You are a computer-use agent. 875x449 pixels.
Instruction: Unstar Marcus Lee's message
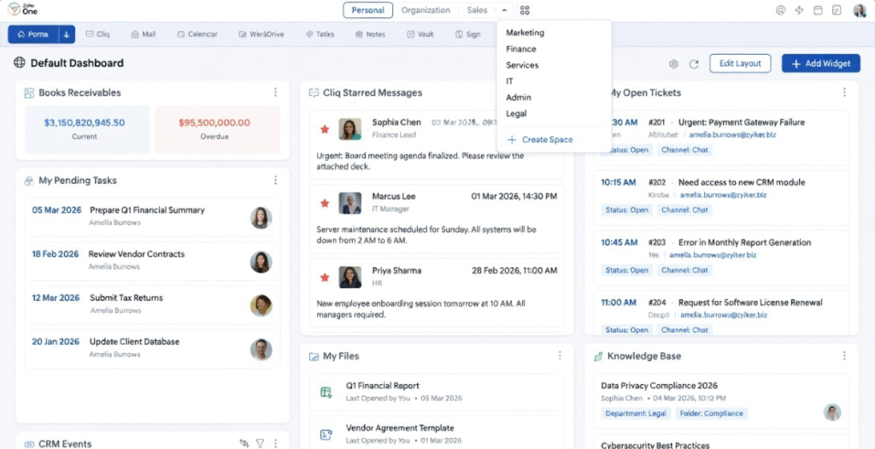[324, 204]
